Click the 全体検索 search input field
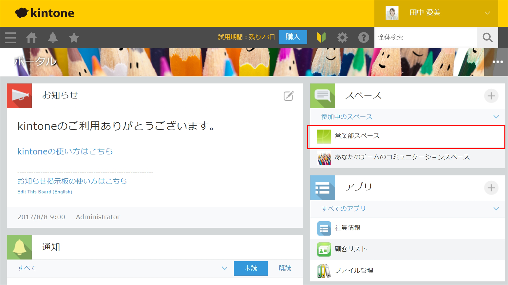Screen dimensions: 508x285 [x=425, y=38]
